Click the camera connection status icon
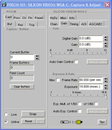 pos(71,122)
